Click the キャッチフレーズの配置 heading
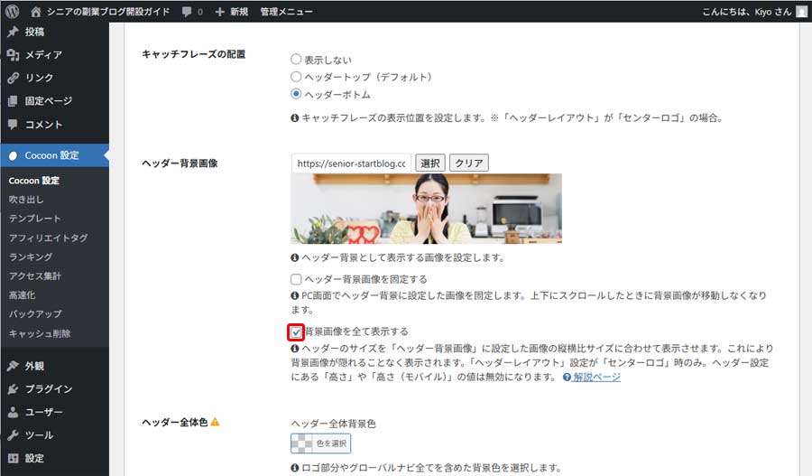The width and height of the screenshot is (812, 476). click(194, 54)
